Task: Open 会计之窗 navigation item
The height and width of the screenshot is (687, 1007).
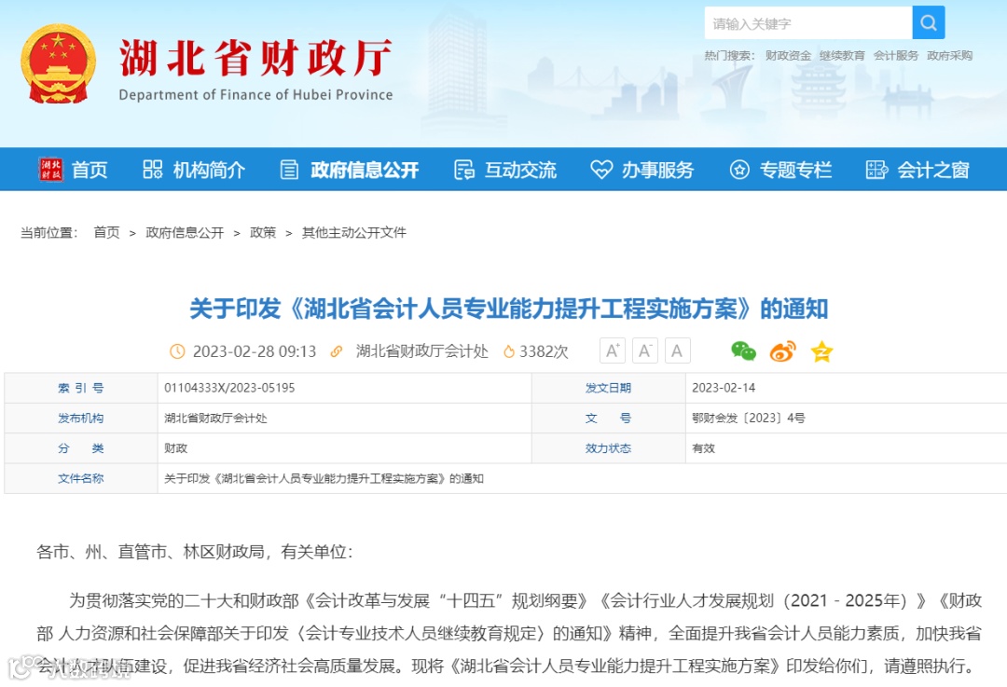Action: click(933, 170)
